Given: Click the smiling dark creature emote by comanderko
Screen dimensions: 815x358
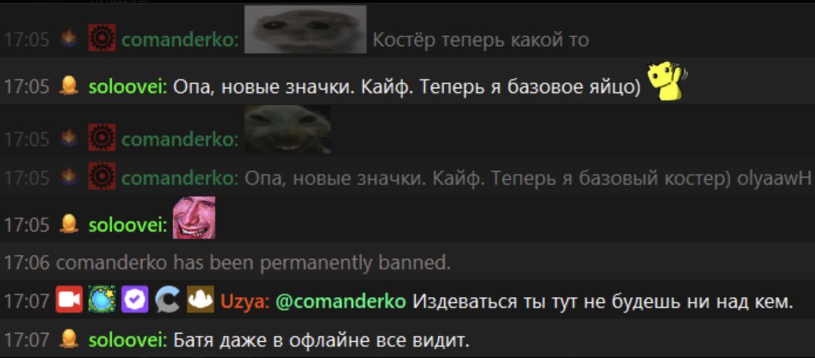Looking at the screenshot, I should (288, 129).
